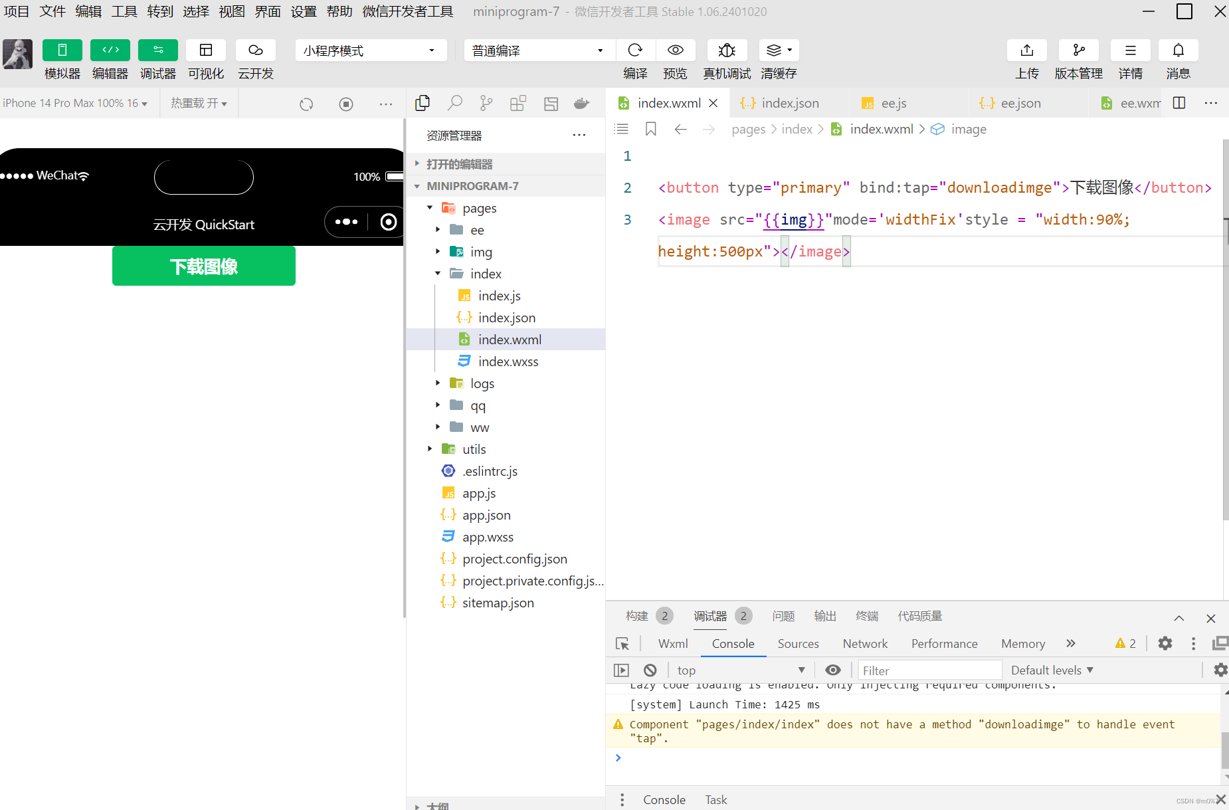Collapse the index folder
Viewport: 1229px width, 810px height.
(486, 274)
